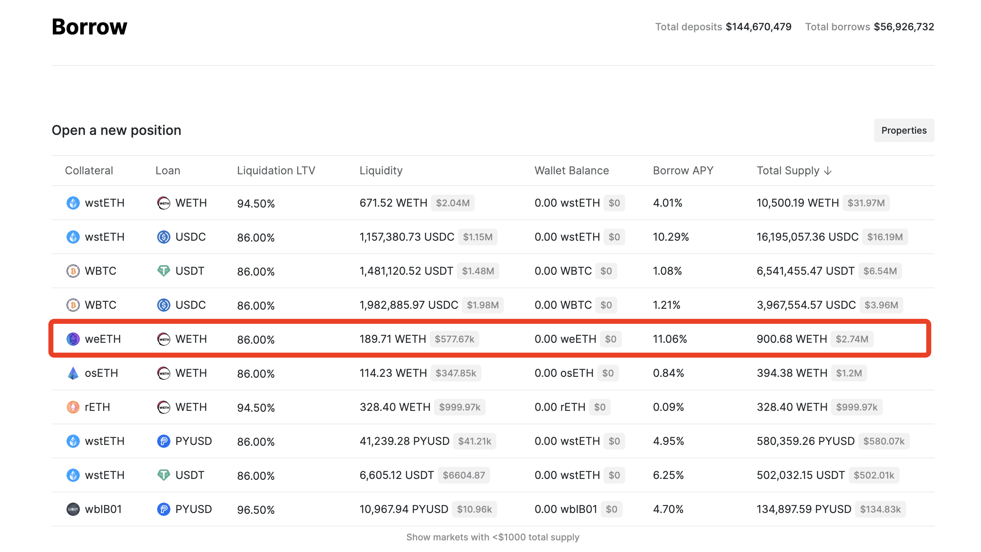The height and width of the screenshot is (552, 981).
Task: Click the $2.04M liquidity badge
Action: (453, 203)
